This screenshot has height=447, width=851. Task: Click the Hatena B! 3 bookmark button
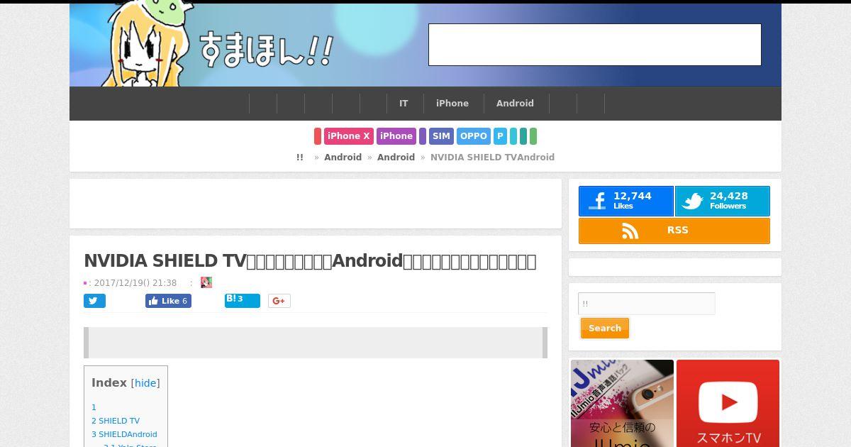243,301
